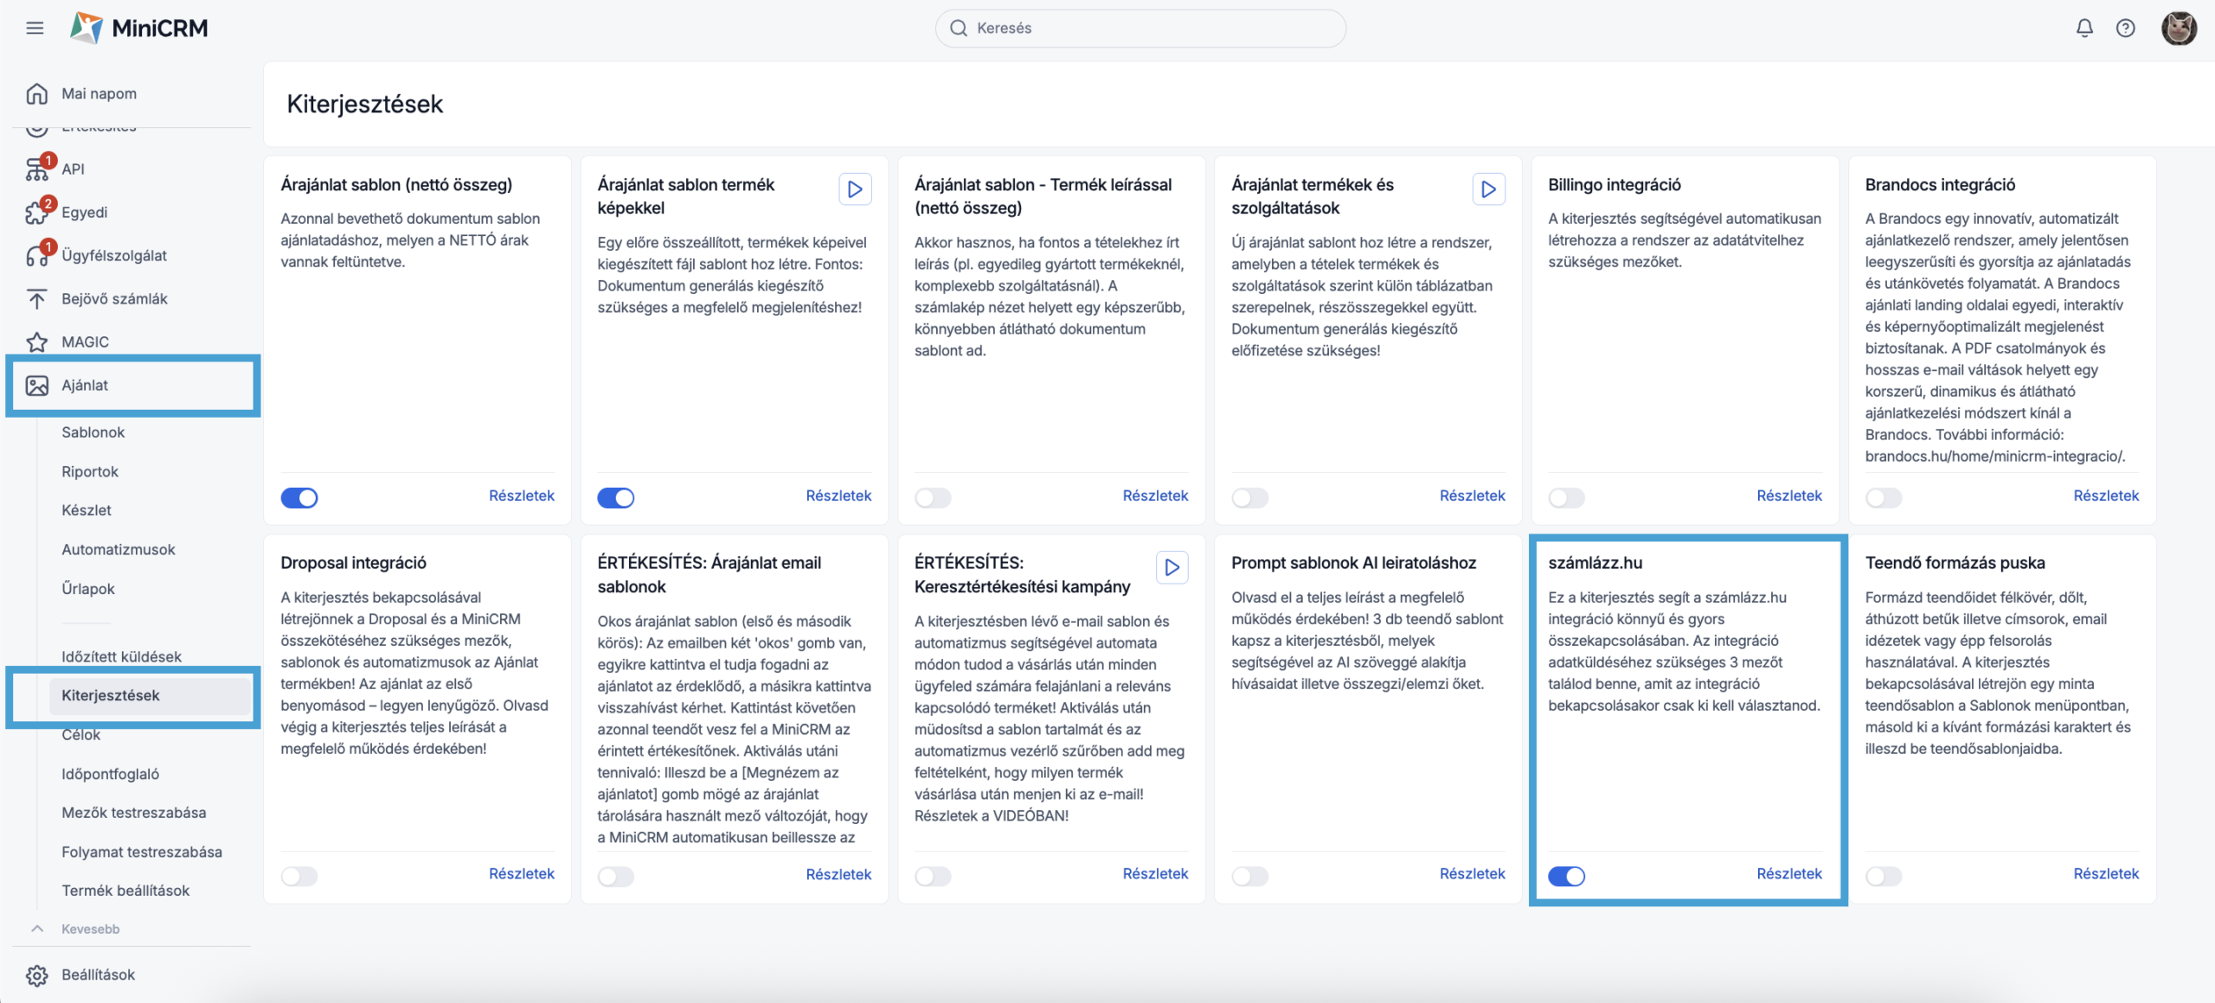Viewport: 2215px width, 1003px height.
Task: Turn off the számlázz.hu toggle
Action: 1566,876
